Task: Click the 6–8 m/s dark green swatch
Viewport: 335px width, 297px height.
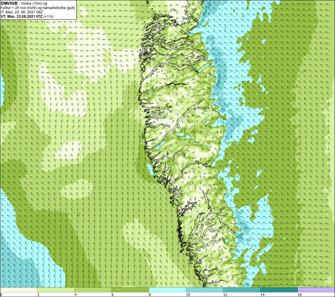Action: 130,290
